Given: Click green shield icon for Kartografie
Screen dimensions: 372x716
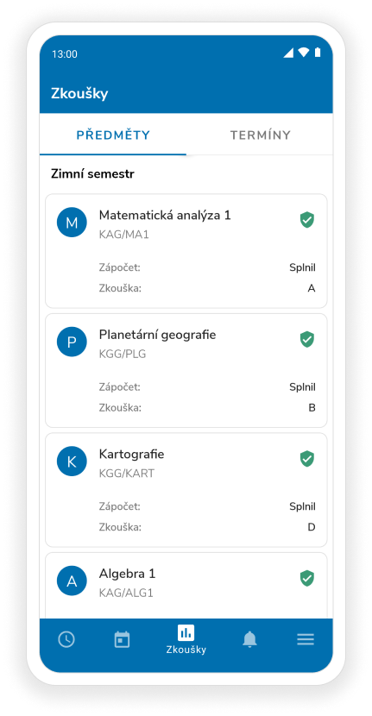Looking at the screenshot, I should (306, 458).
